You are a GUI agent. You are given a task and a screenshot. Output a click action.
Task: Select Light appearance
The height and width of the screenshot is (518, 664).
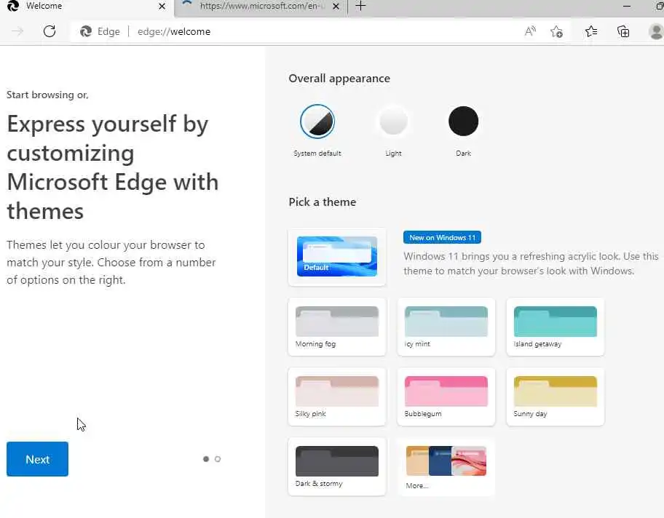(x=393, y=121)
